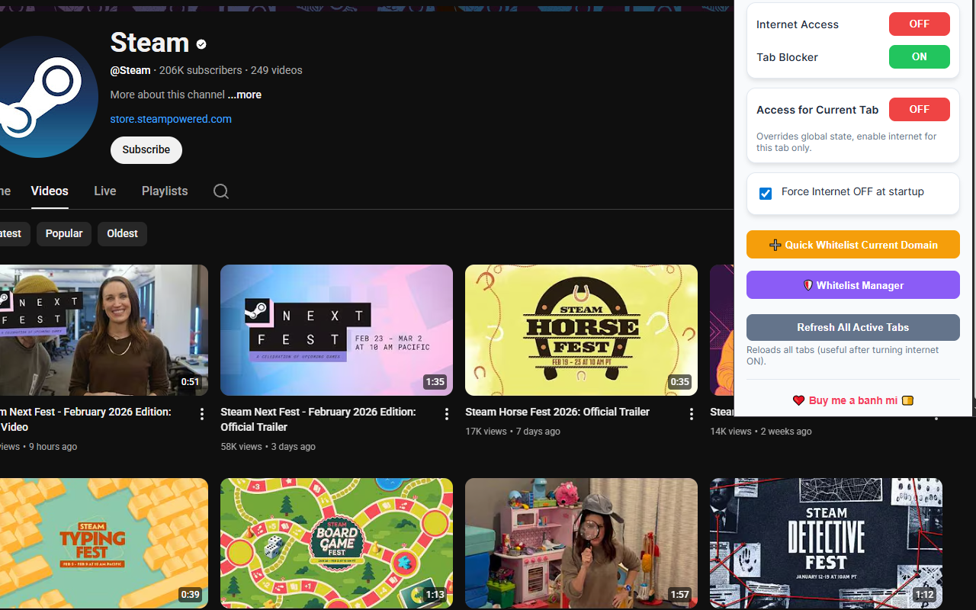Click the heart icon beside Buy me a banh mi
976x610 pixels.
[x=798, y=400]
